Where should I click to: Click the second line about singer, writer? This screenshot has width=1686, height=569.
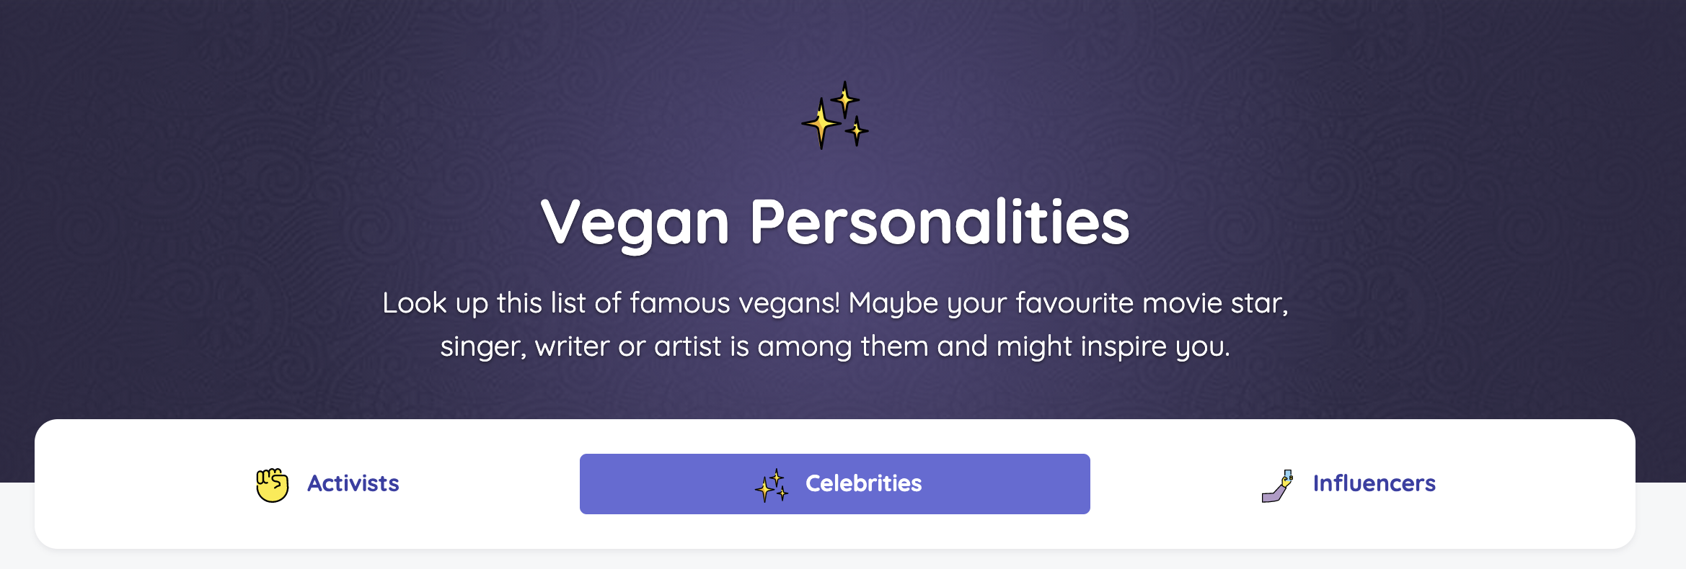835,346
